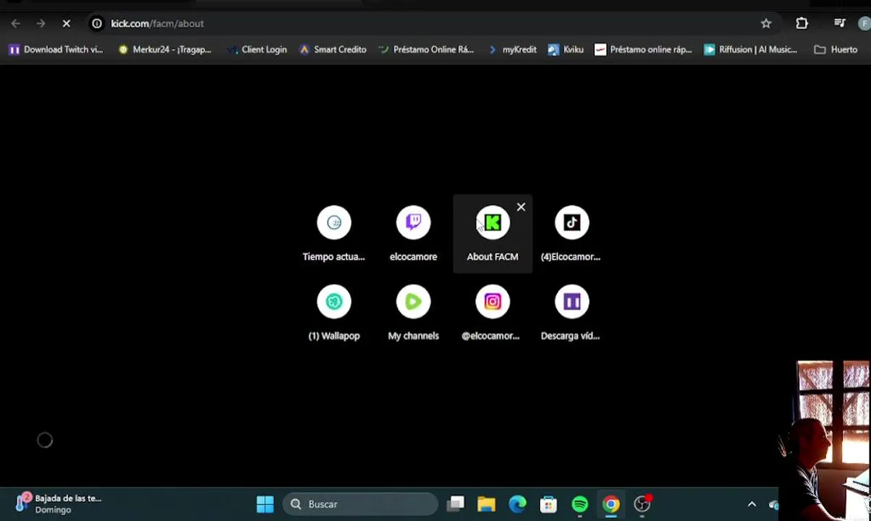The image size is (871, 521).
Task: Open the (4)Elcocamor TikTok shortcut
Action: (x=572, y=234)
